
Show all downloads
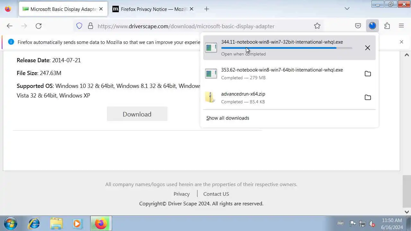tap(228, 118)
